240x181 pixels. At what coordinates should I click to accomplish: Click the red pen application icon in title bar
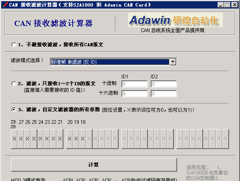point(5,5)
